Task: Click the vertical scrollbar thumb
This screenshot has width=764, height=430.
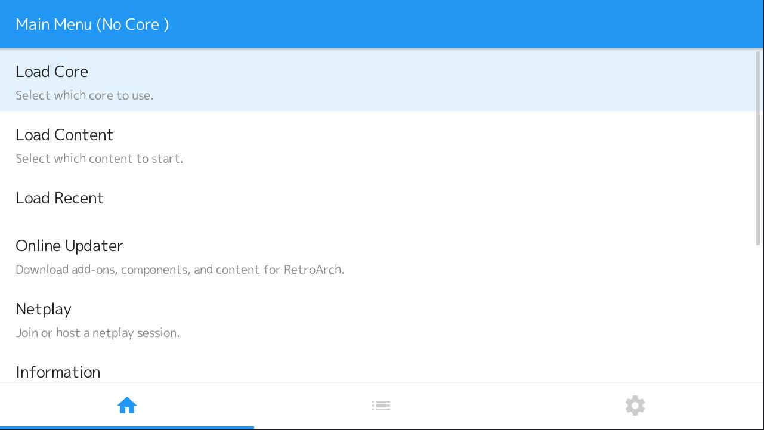Action: click(759, 148)
